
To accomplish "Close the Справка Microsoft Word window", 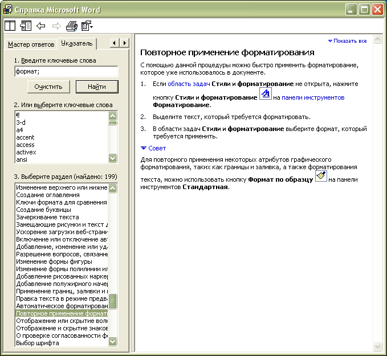I will tap(377, 10).
